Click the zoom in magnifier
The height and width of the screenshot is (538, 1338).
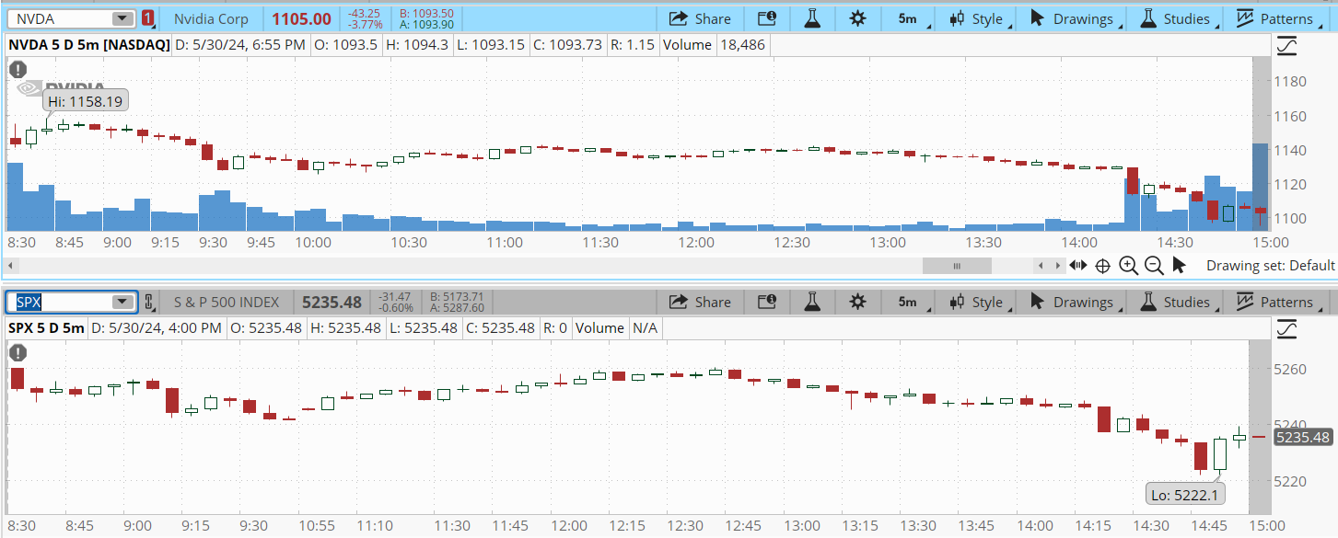tap(1128, 266)
